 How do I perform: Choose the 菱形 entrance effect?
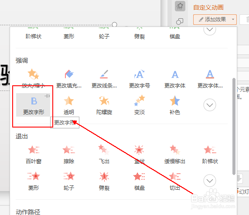click(x=69, y=34)
